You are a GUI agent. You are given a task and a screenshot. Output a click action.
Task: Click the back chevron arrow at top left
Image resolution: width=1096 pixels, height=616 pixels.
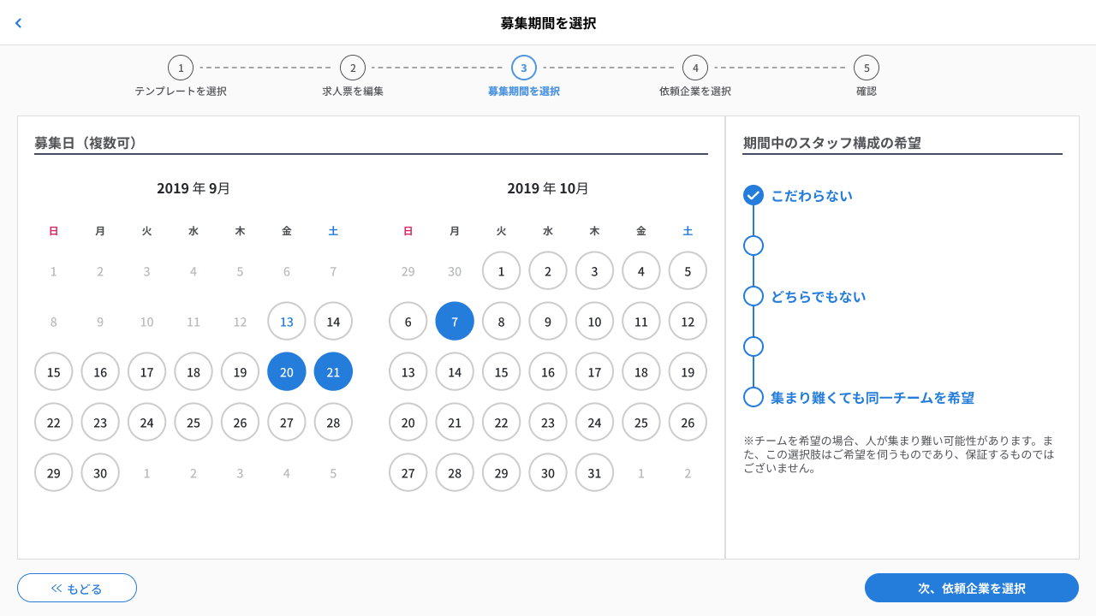click(x=18, y=23)
